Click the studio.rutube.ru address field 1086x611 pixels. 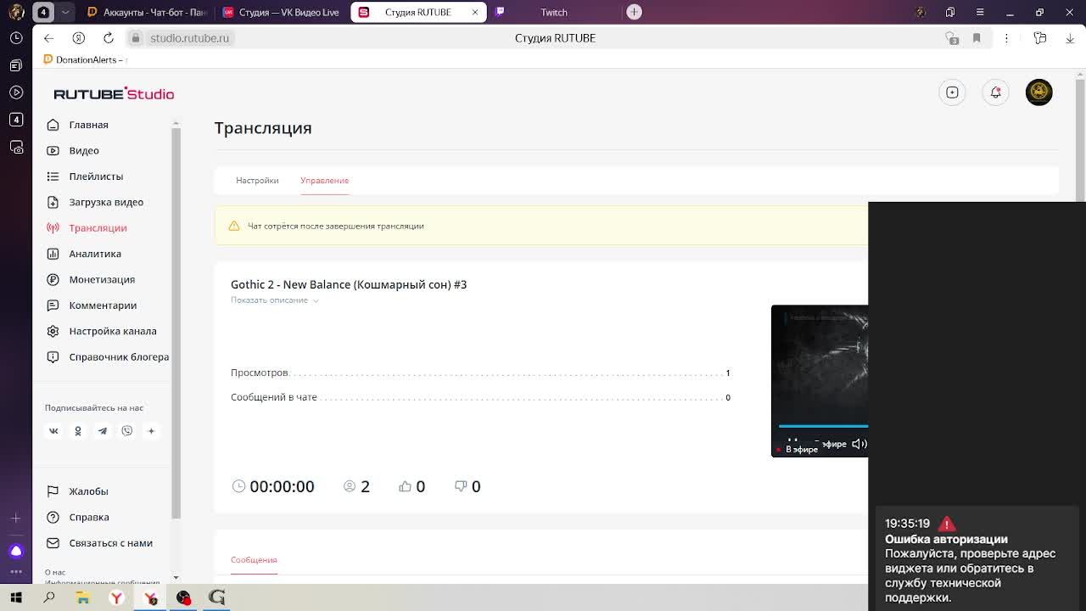[189, 38]
